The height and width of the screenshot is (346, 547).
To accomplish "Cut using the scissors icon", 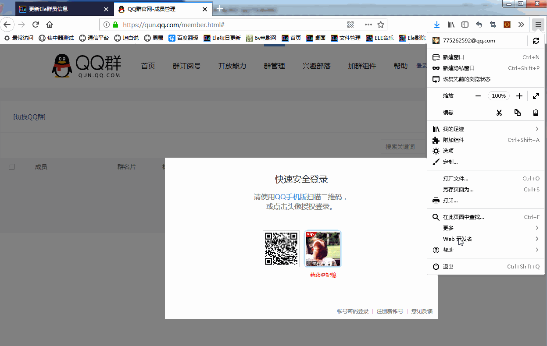I will 499,113.
